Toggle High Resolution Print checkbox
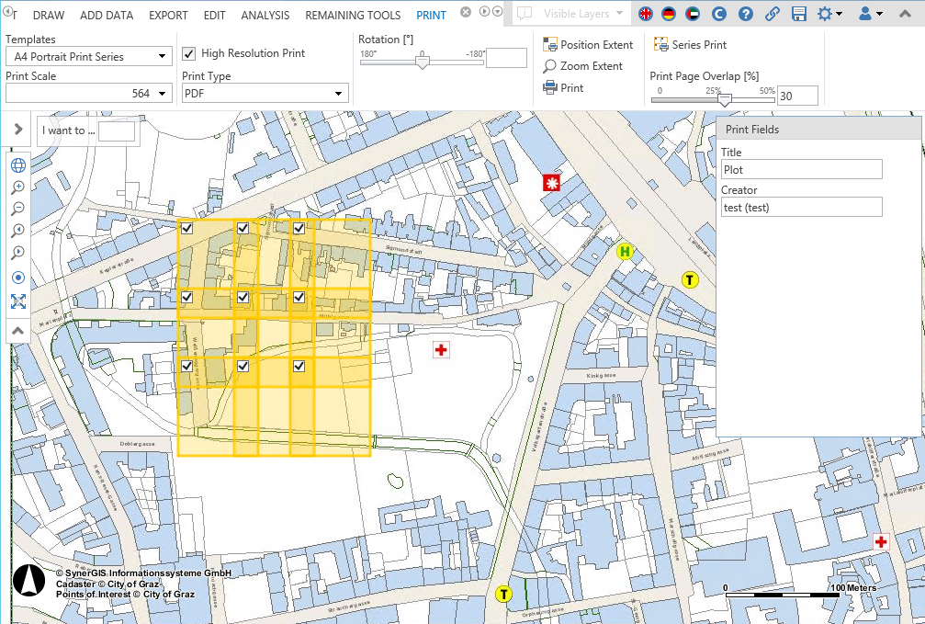The image size is (925, 624). (189, 53)
